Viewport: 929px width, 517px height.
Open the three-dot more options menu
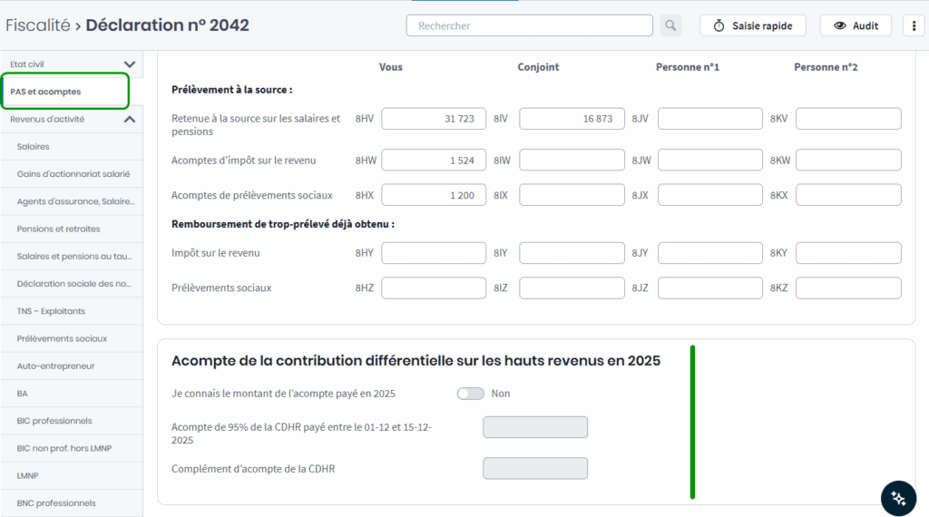[914, 25]
